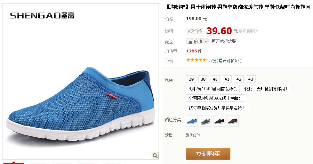This screenshot has height=164, width=313.
Task: Select option 仅此一天！抢到算你狠！
Action: coord(266,88)
